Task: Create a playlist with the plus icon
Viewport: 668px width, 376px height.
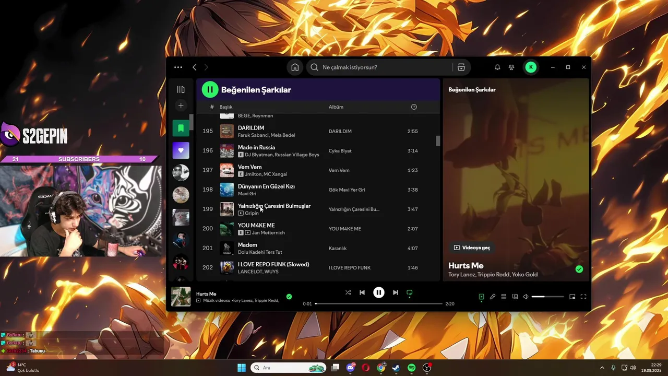Action: click(181, 105)
